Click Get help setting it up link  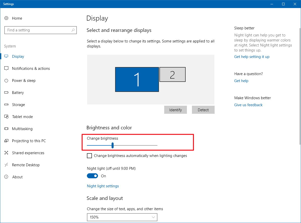pos(252,57)
